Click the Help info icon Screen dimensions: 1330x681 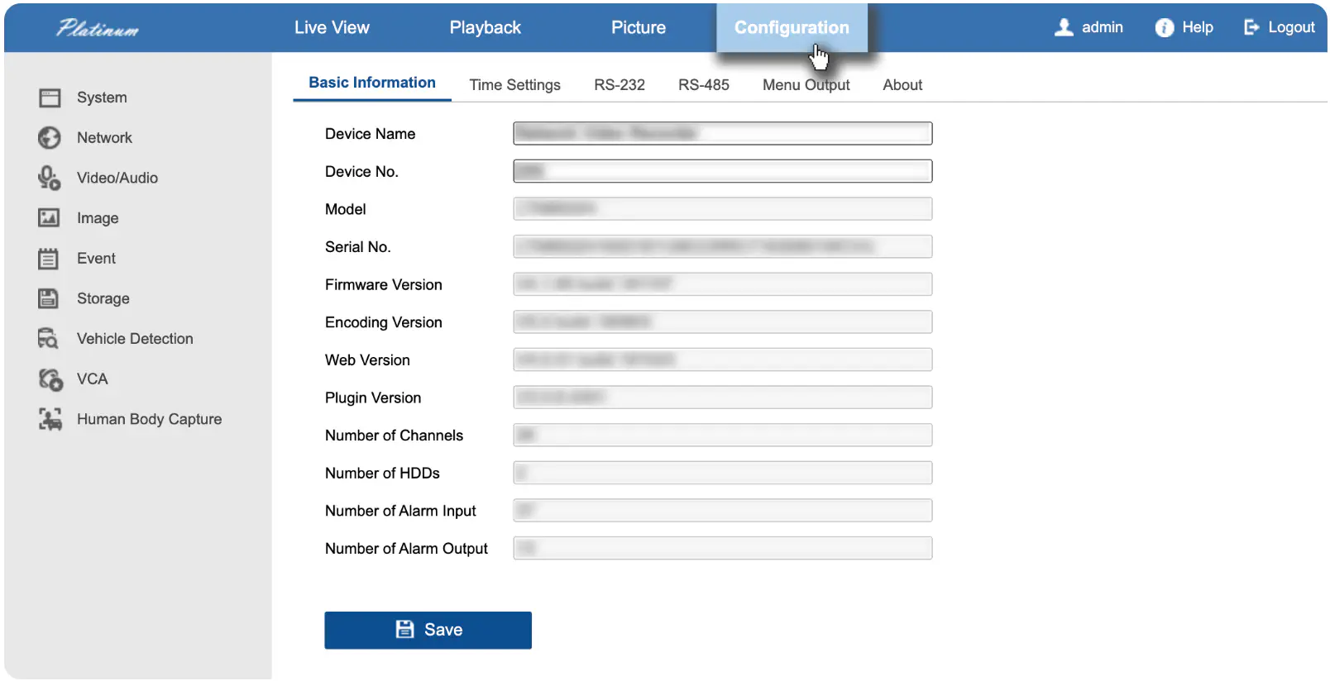1165,28
